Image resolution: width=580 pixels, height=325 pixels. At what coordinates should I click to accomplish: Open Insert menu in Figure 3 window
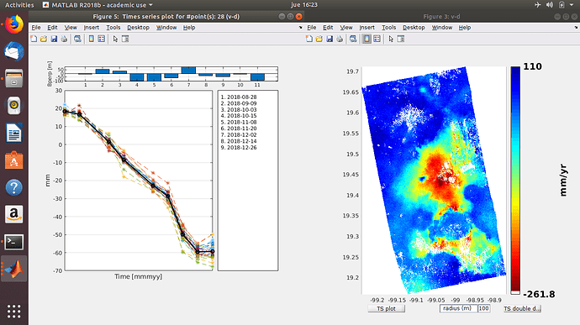coord(367,28)
